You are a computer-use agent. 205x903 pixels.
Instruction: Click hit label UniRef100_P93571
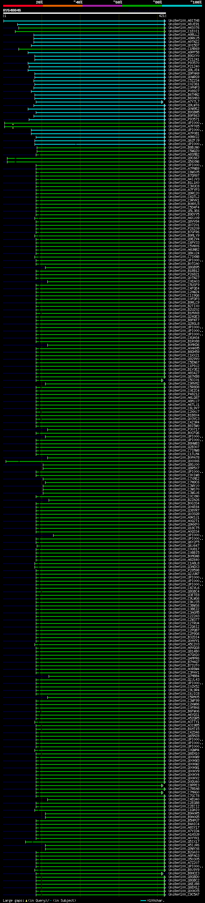184,119
